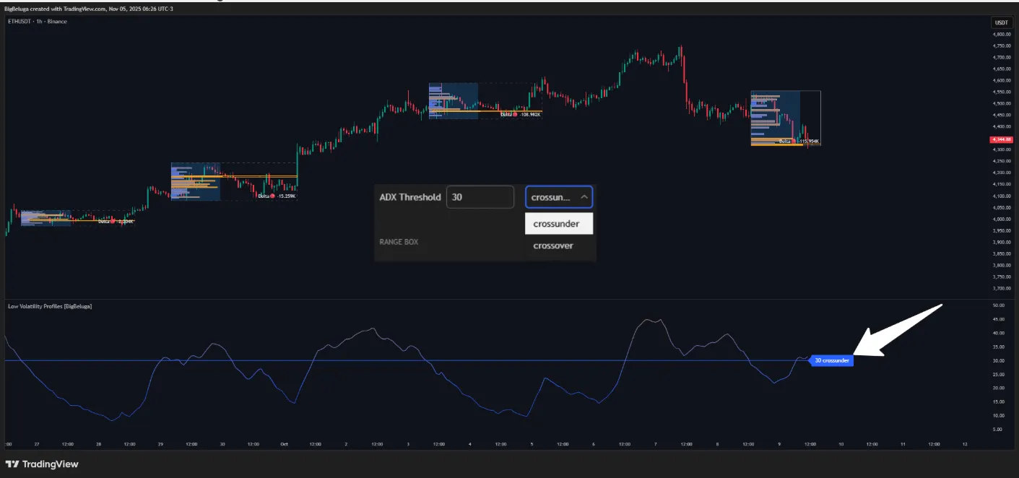Click the ETHUSDT 1h Binance symbol title
1019x478 pixels.
pyautogui.click(x=36, y=22)
